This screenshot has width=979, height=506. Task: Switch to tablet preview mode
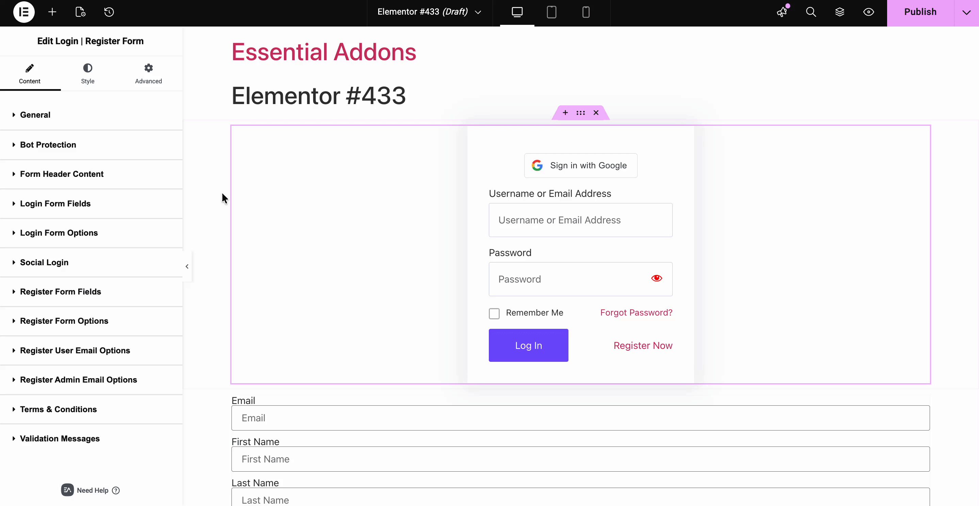click(x=551, y=12)
